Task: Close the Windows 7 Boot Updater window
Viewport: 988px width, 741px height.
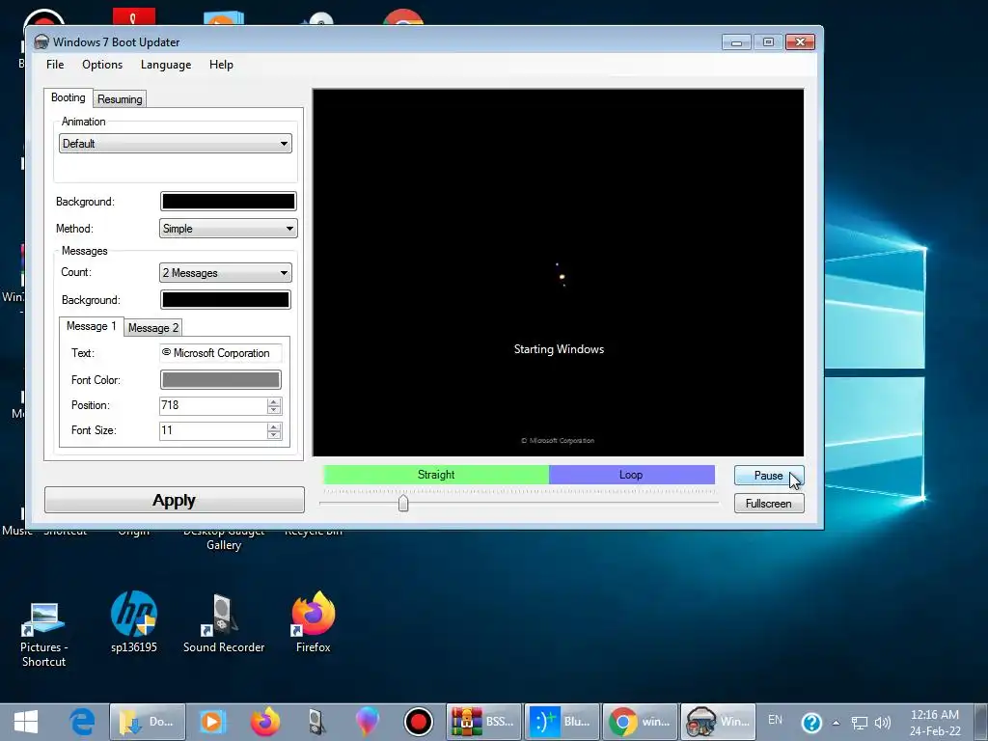Action: point(800,42)
